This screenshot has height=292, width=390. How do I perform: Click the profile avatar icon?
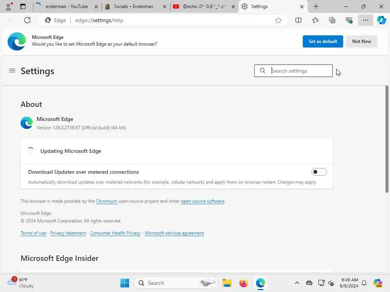(x=9, y=6)
